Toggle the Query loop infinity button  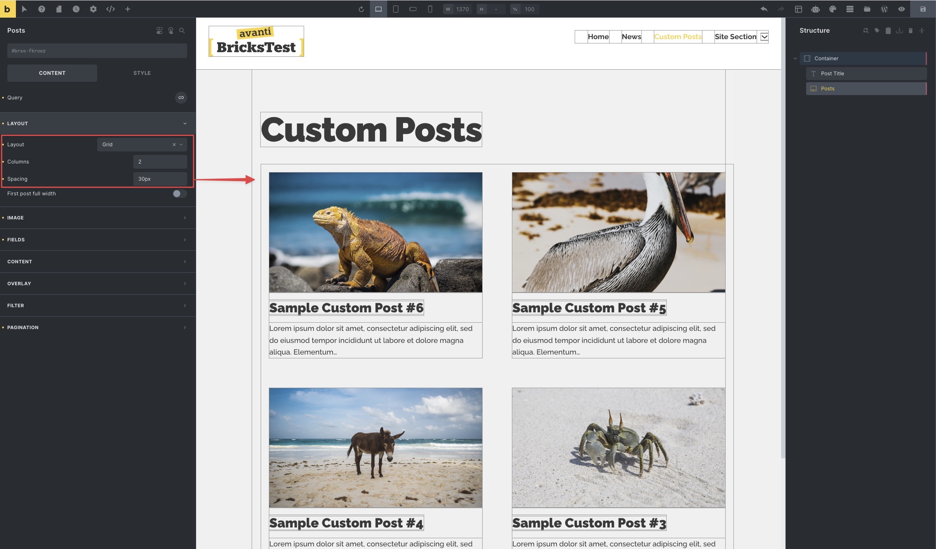(181, 98)
